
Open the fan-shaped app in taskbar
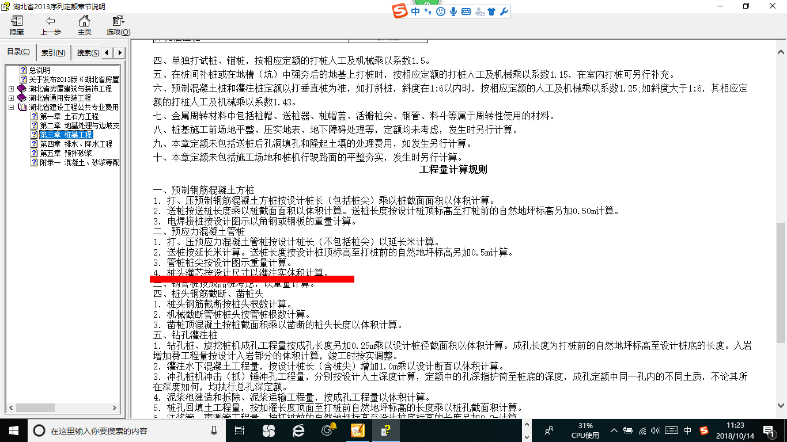(268, 430)
